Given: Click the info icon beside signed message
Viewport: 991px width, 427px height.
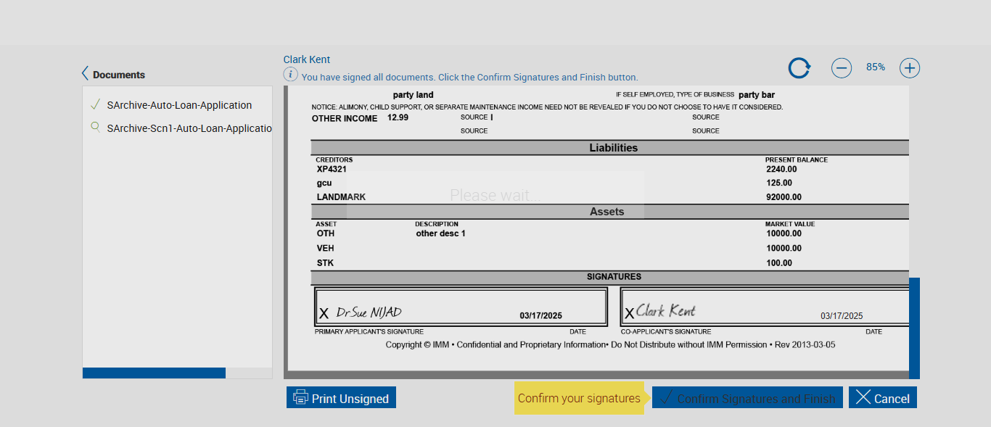Looking at the screenshot, I should pyautogui.click(x=290, y=74).
